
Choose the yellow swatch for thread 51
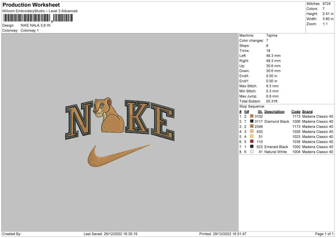(252, 136)
